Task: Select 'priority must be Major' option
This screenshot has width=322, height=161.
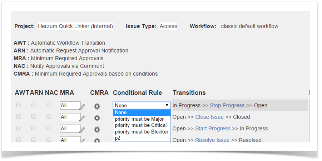Action: pos(139,119)
